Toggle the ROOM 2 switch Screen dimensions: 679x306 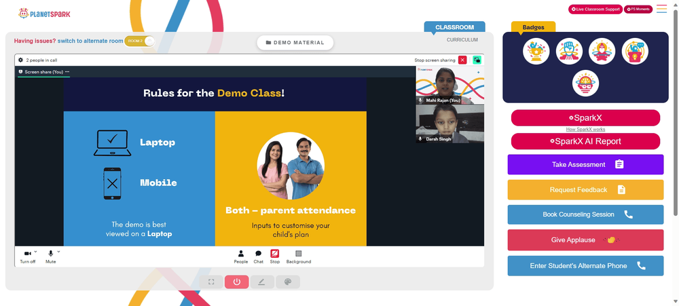coord(139,41)
